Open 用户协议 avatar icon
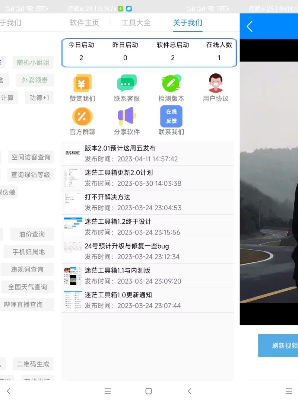 click(215, 83)
